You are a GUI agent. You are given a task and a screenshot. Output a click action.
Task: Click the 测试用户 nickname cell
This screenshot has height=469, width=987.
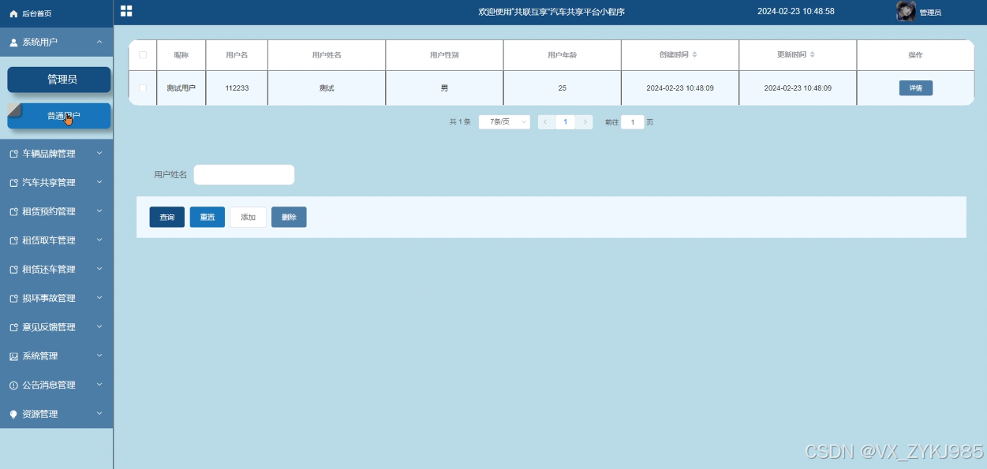[181, 88]
